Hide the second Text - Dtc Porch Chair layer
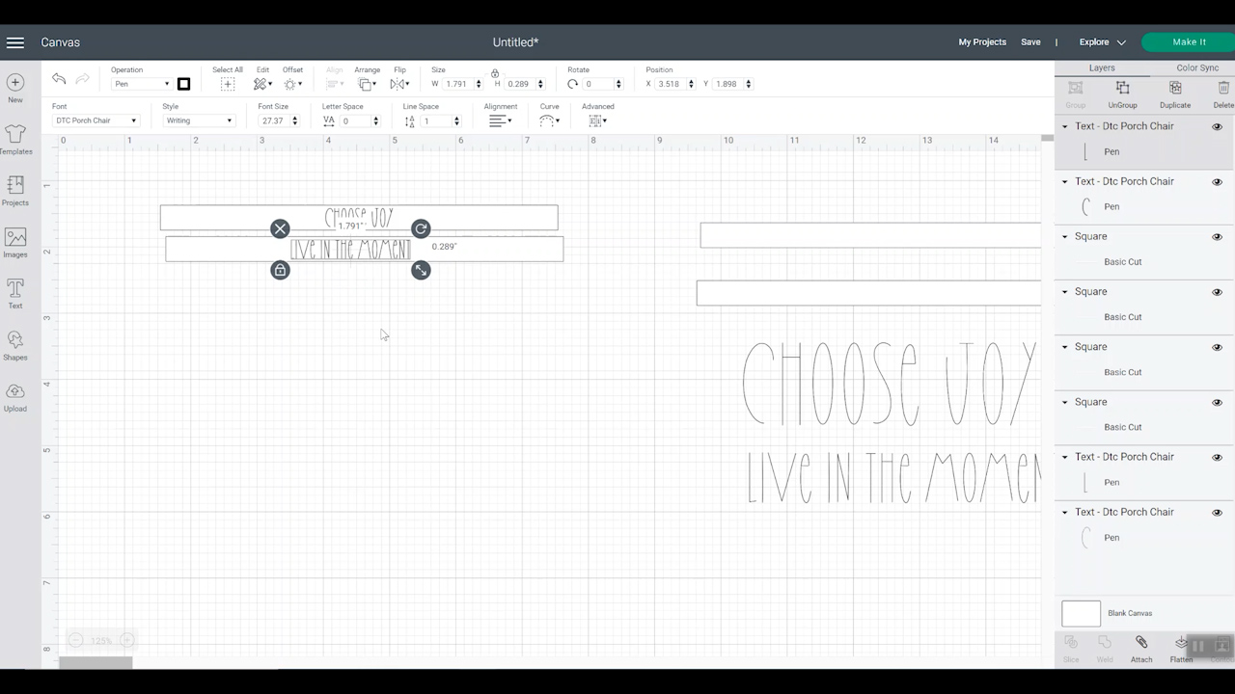Viewport: 1235px width, 694px height. 1217,181
